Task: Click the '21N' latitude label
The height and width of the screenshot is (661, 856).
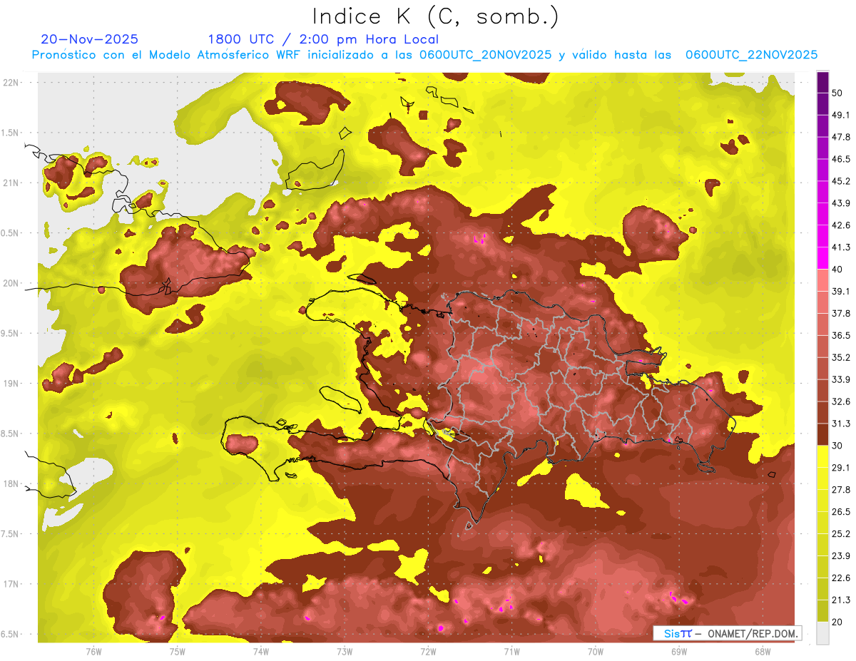Action: [x=11, y=183]
